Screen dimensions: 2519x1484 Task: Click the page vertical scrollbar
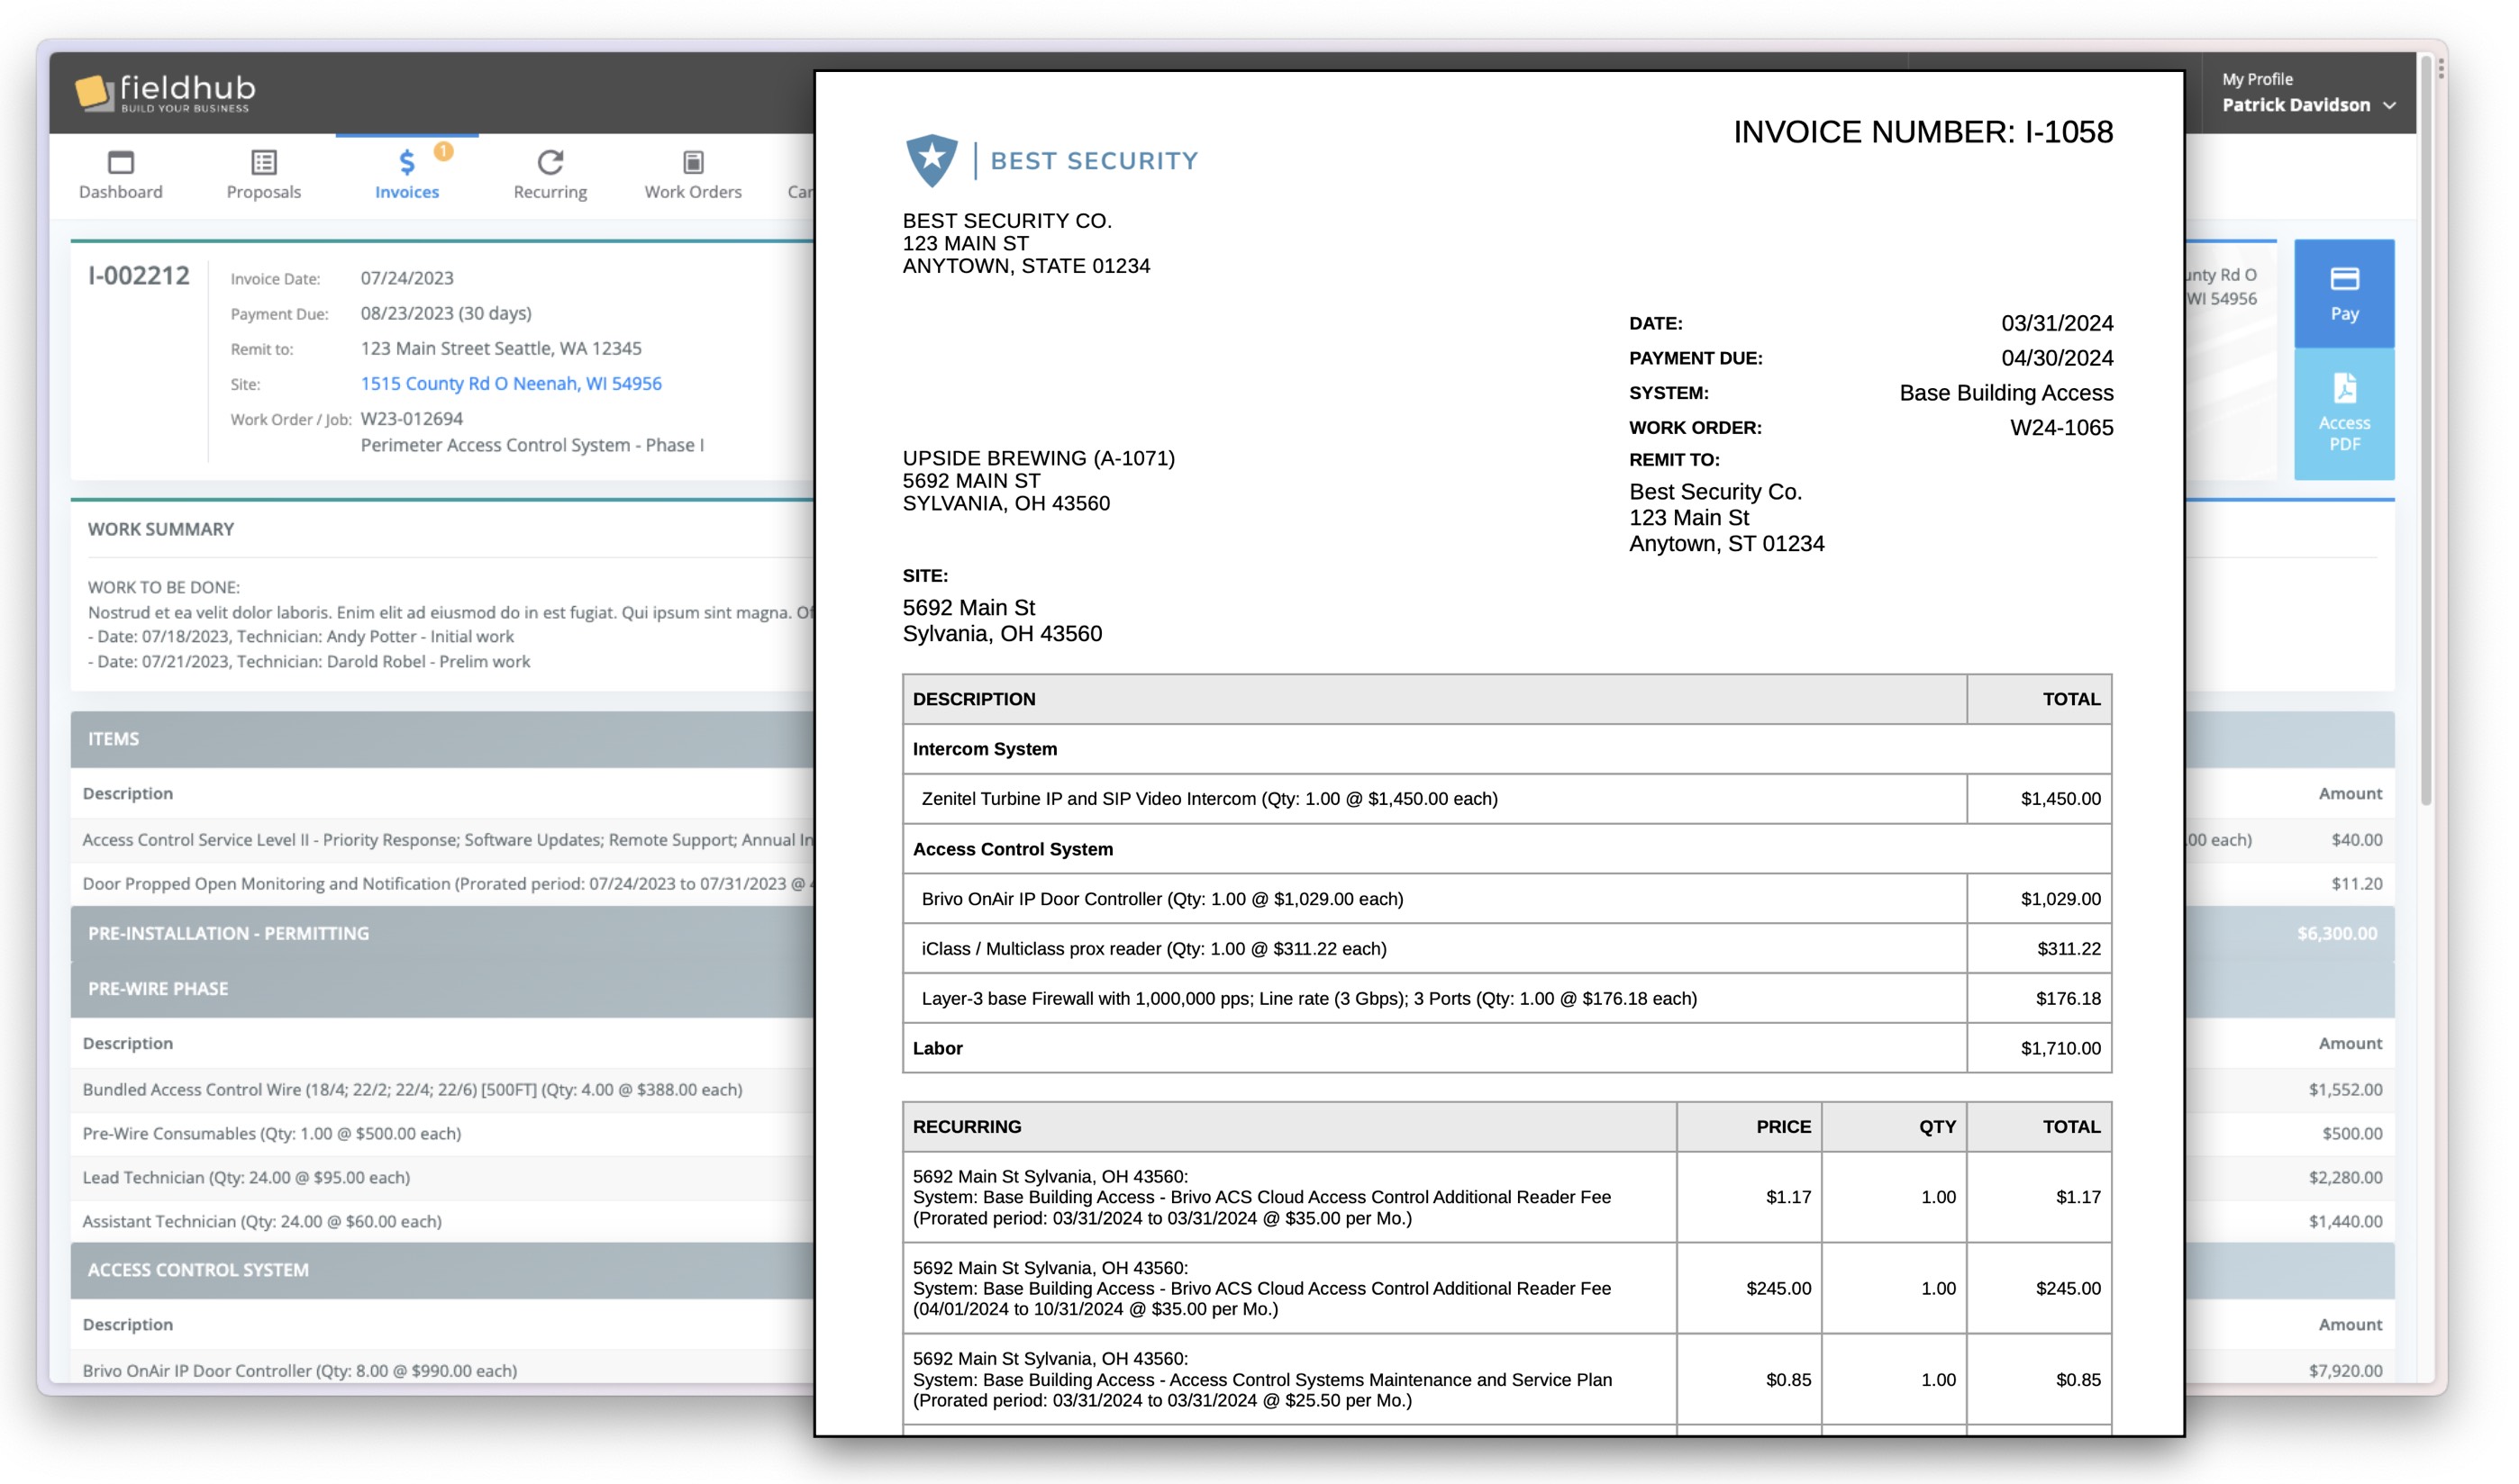(2425, 430)
